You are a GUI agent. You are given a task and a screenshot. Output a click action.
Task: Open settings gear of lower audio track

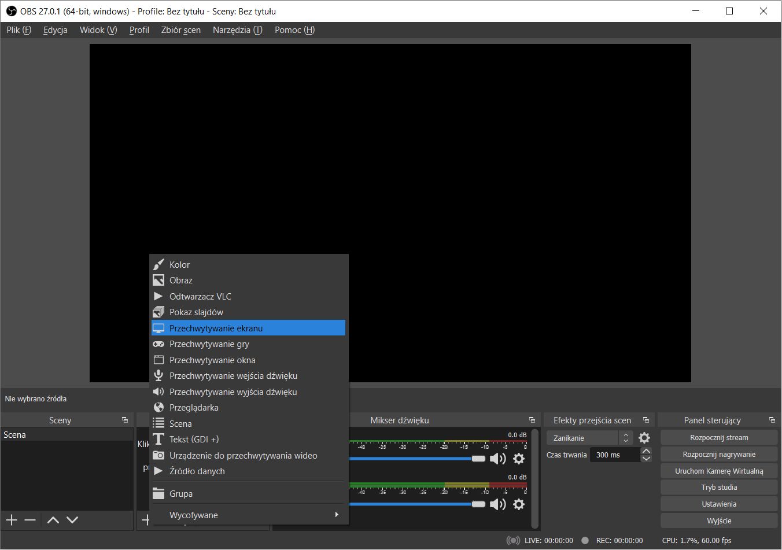click(519, 504)
